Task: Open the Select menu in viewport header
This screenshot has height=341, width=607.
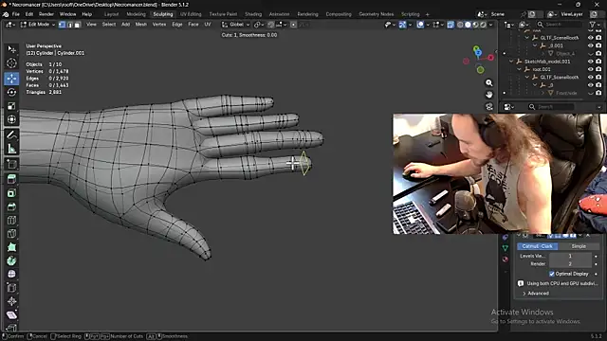Action: [x=109, y=25]
